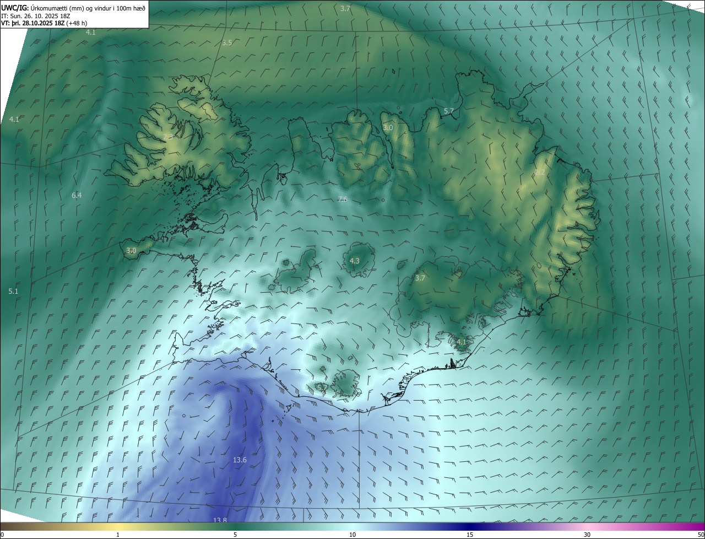This screenshot has height=539, width=705.
Task: Click the 13.6 precipitation value over the sea
Action: tap(240, 460)
